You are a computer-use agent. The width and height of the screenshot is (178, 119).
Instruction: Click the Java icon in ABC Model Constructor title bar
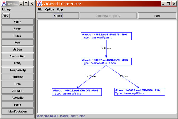[x=40, y=4]
